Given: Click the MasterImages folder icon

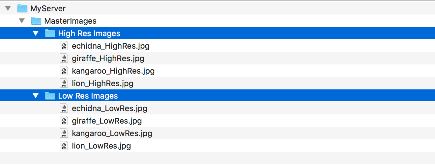Looking at the screenshot, I should [36, 21].
